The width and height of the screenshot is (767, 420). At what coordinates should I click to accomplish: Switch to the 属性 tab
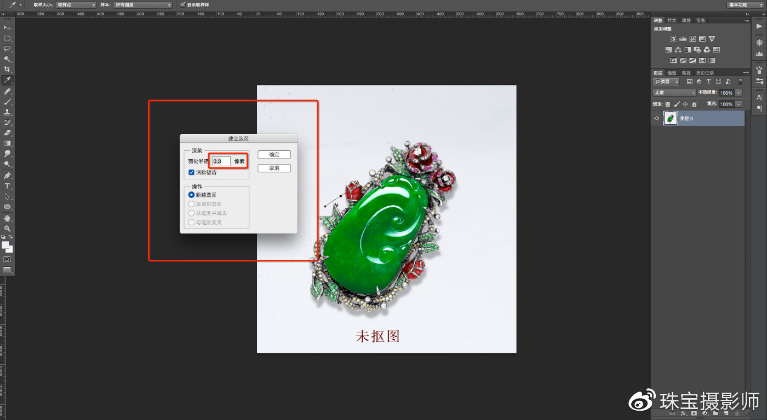686,20
